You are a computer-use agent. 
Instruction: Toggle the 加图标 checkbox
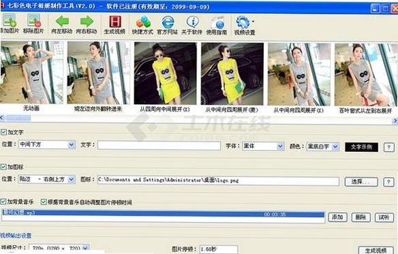3,167
